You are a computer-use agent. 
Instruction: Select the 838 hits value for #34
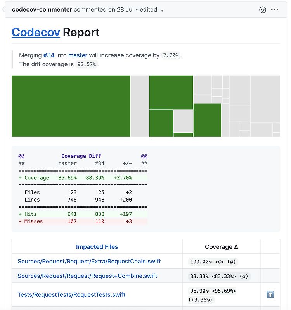100,214
